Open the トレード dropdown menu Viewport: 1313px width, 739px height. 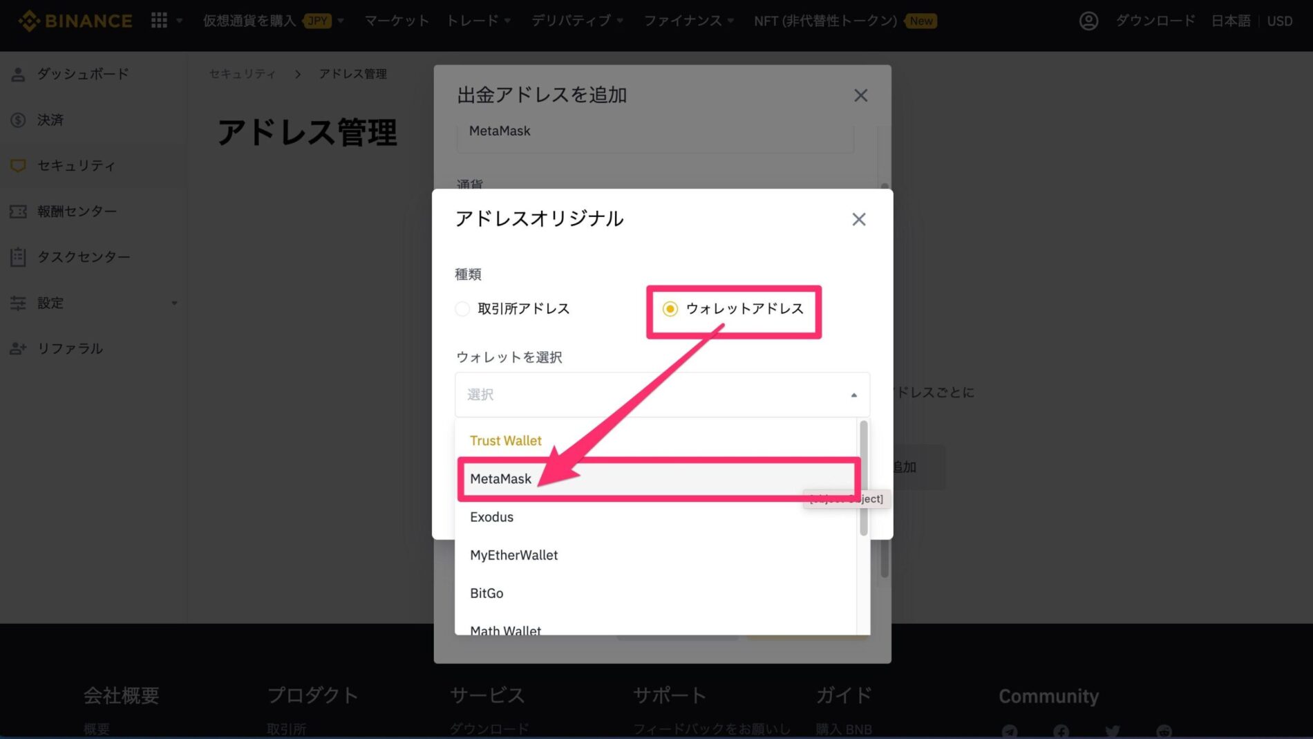pos(478,21)
